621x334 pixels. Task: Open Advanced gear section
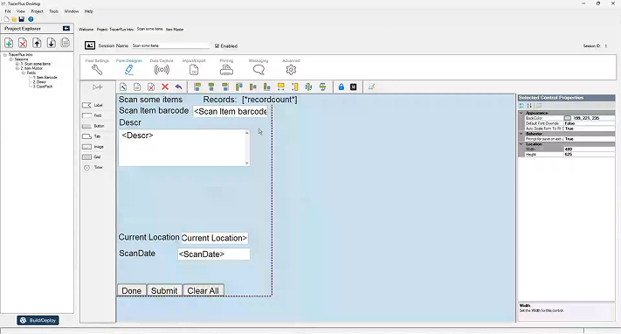pyautogui.click(x=291, y=67)
